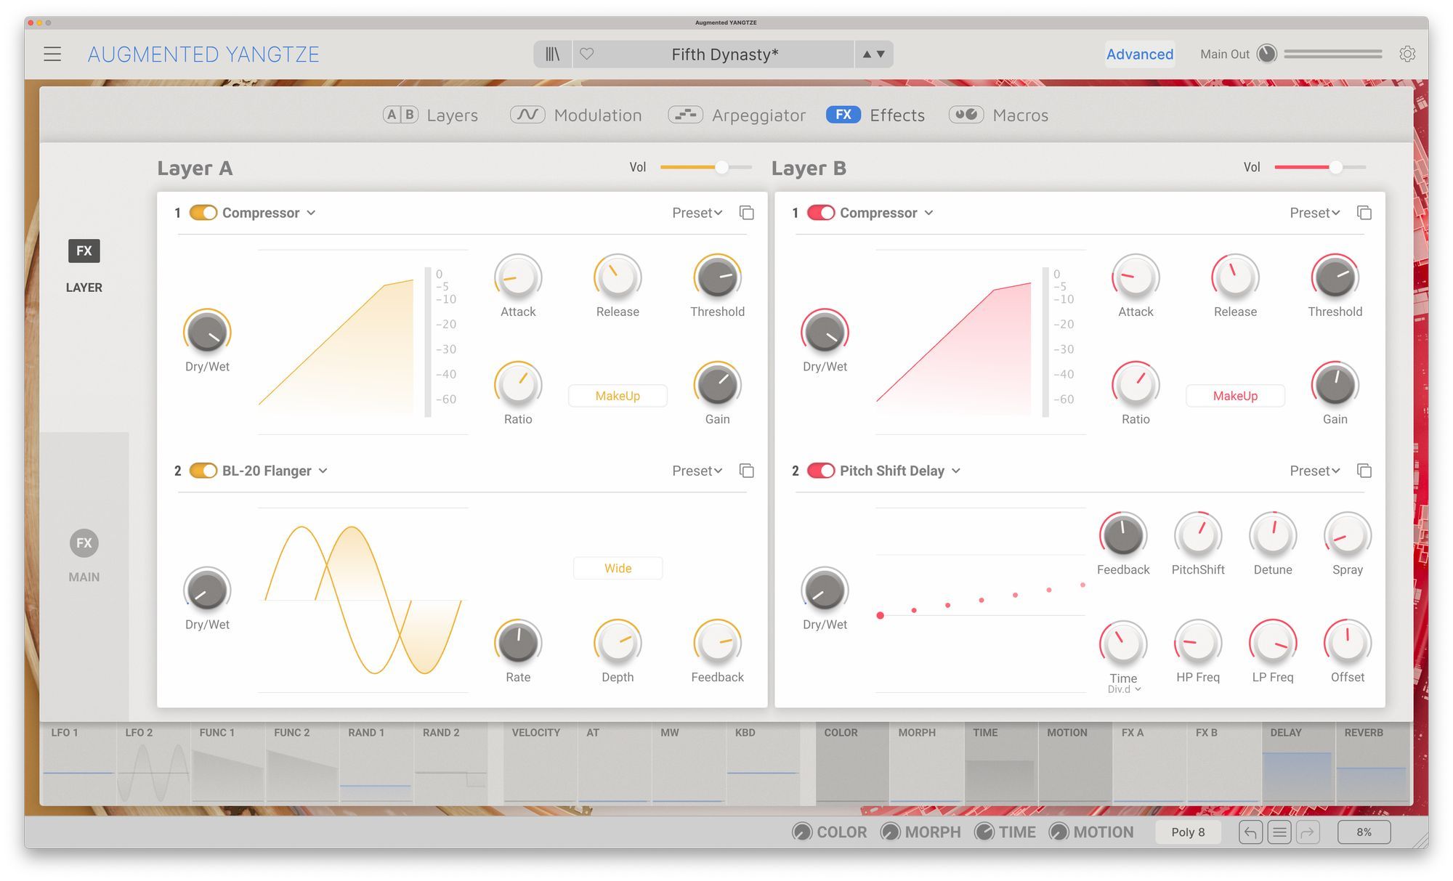Switch to the Layers tab
The height and width of the screenshot is (881, 1453).
coord(431,115)
